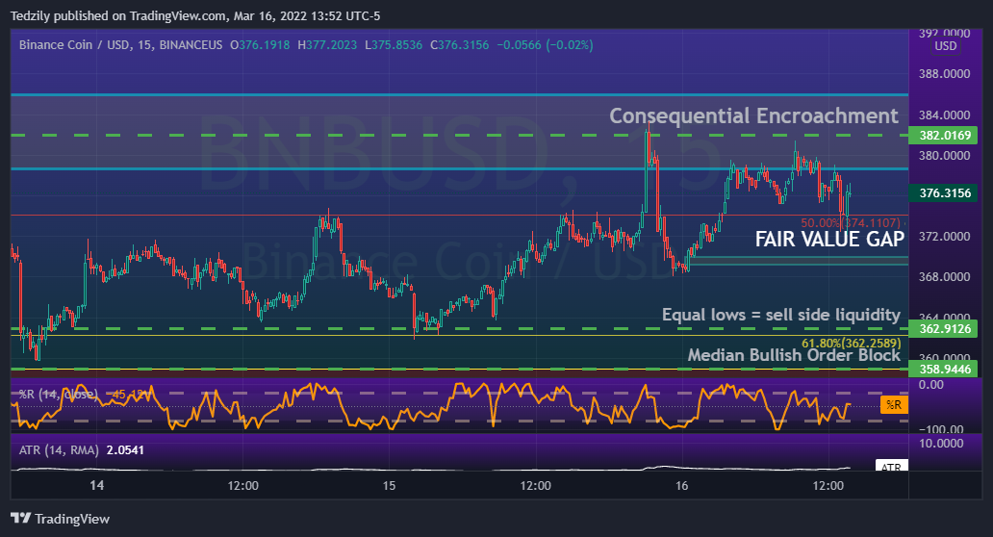Click 'Equal lows = sell side liquidity' text

coord(781,315)
